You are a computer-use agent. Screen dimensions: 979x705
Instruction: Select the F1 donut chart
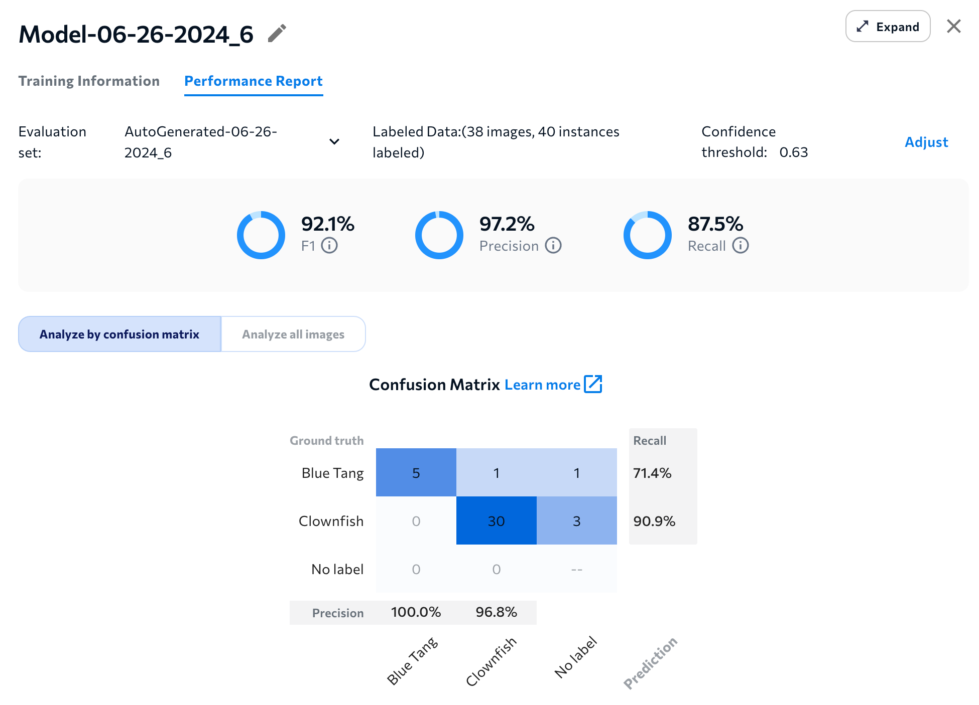[x=261, y=235]
